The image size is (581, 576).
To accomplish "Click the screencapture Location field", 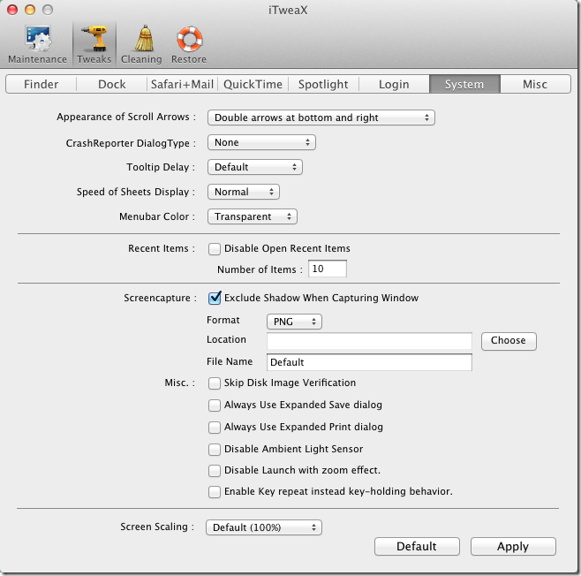I will click(x=369, y=341).
